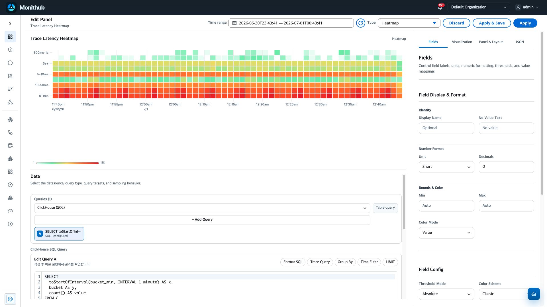Image resolution: width=547 pixels, height=307 pixels.
Task: Click the database icon in sidebar
Action: click(x=10, y=146)
